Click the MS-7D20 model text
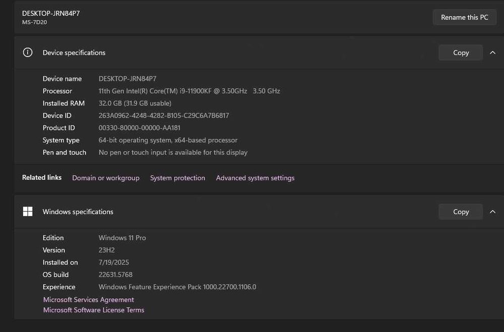This screenshot has width=504, height=332. tap(34, 22)
